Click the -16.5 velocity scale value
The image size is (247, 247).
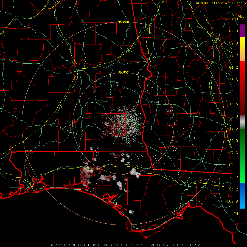point(232,128)
